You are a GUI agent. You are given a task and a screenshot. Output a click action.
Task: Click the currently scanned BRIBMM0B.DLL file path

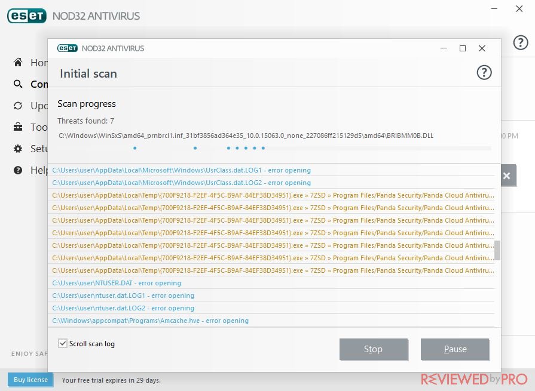click(x=246, y=136)
